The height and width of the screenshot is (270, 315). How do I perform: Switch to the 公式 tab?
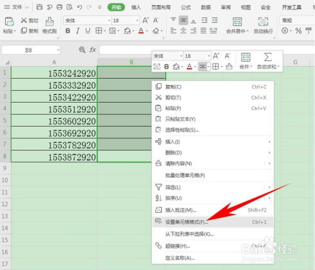pyautogui.click(x=186, y=8)
